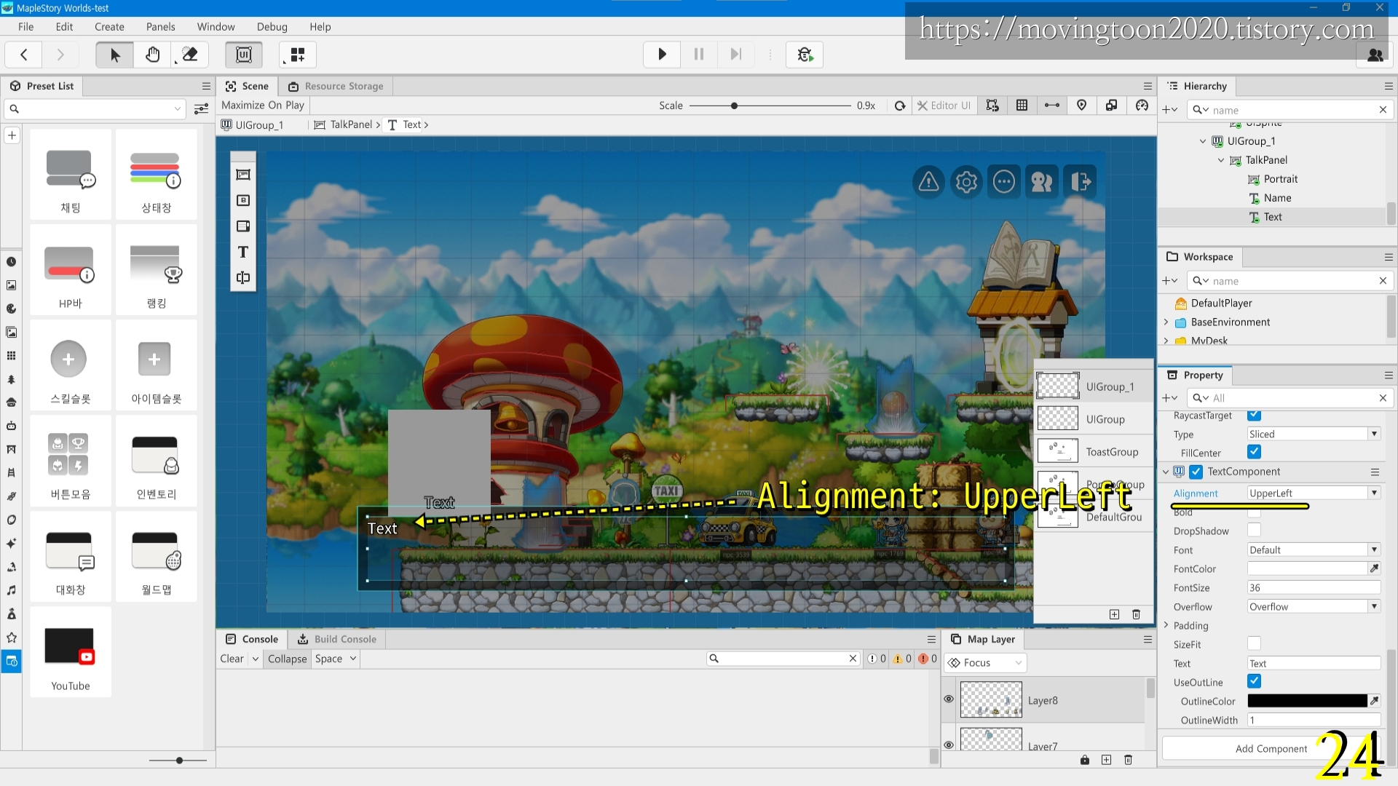Hide Layer7 with the eye icon
Image resolution: width=1398 pixels, height=786 pixels.
tap(949, 745)
